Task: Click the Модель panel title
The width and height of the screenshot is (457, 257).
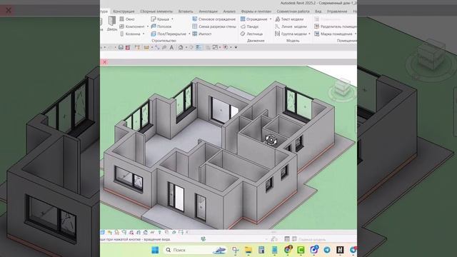Action: coord(293,41)
